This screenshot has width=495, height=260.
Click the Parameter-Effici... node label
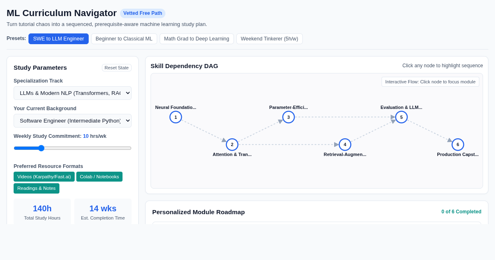pos(289,107)
